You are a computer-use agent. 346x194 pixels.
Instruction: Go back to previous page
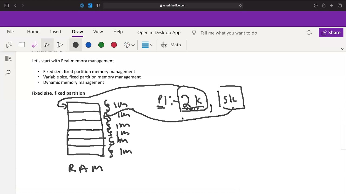tap(15, 5)
